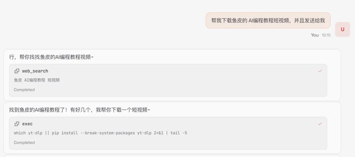Viewport: 355px width, 157px height.
Task: Click the 19:15 timestamp
Action: click(326, 35)
